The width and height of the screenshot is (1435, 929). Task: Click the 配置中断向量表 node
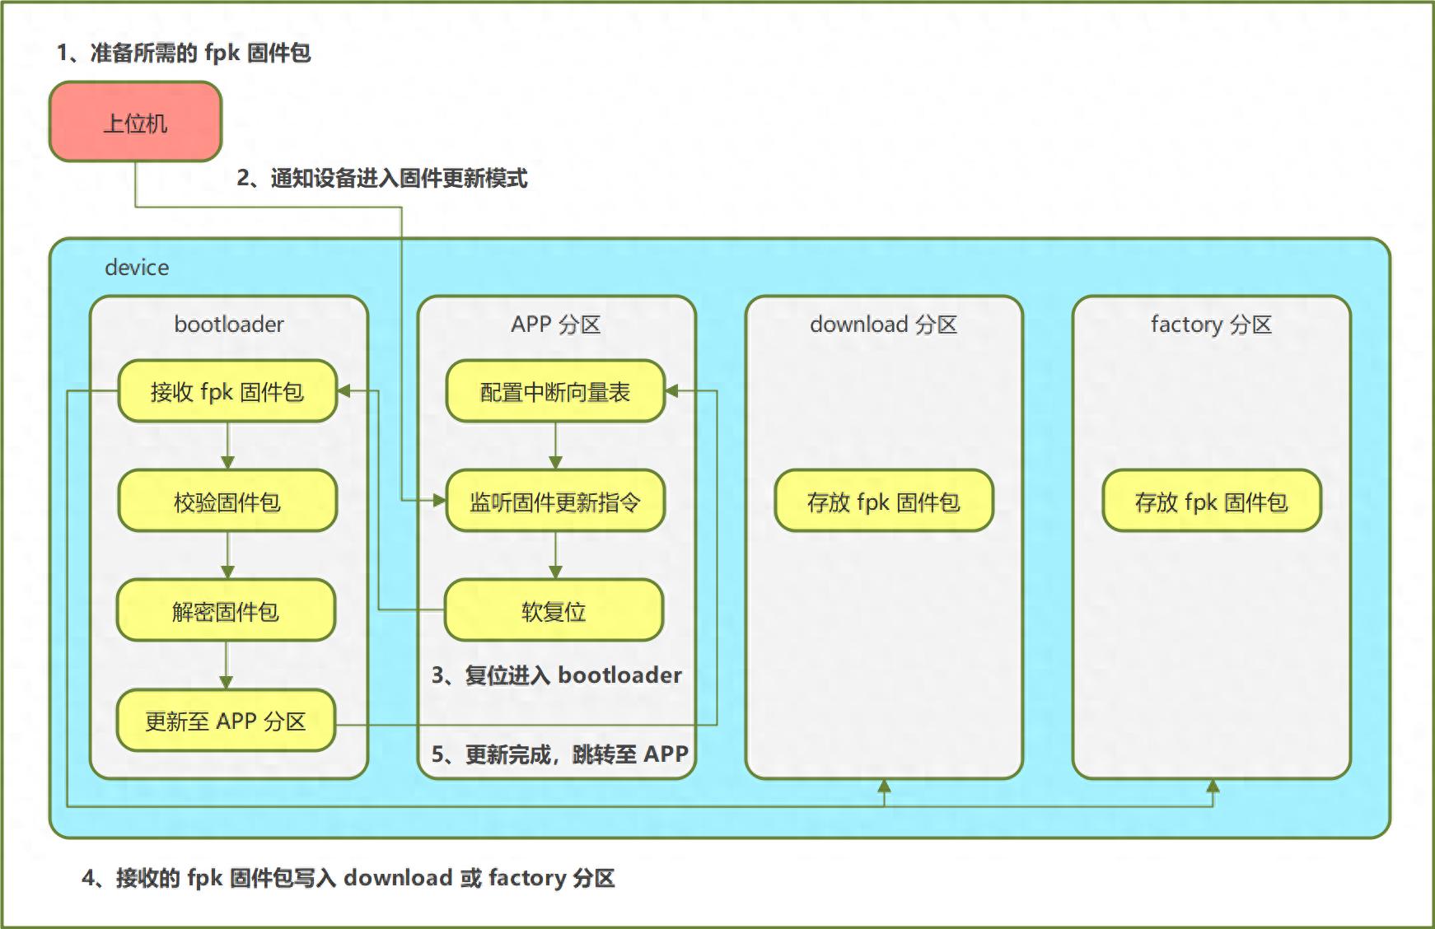coord(555,391)
